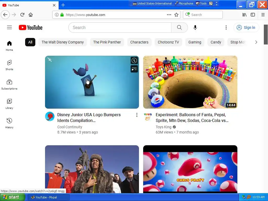Open Disney Junior video three-dot options

point(137,115)
